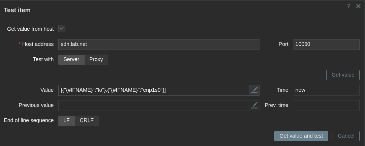Focus the Port input field
The image size is (365, 146).
point(326,45)
